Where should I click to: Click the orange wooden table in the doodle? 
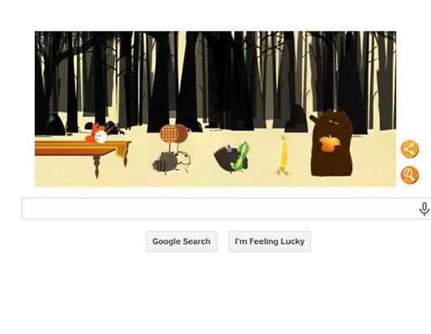[x=83, y=150]
